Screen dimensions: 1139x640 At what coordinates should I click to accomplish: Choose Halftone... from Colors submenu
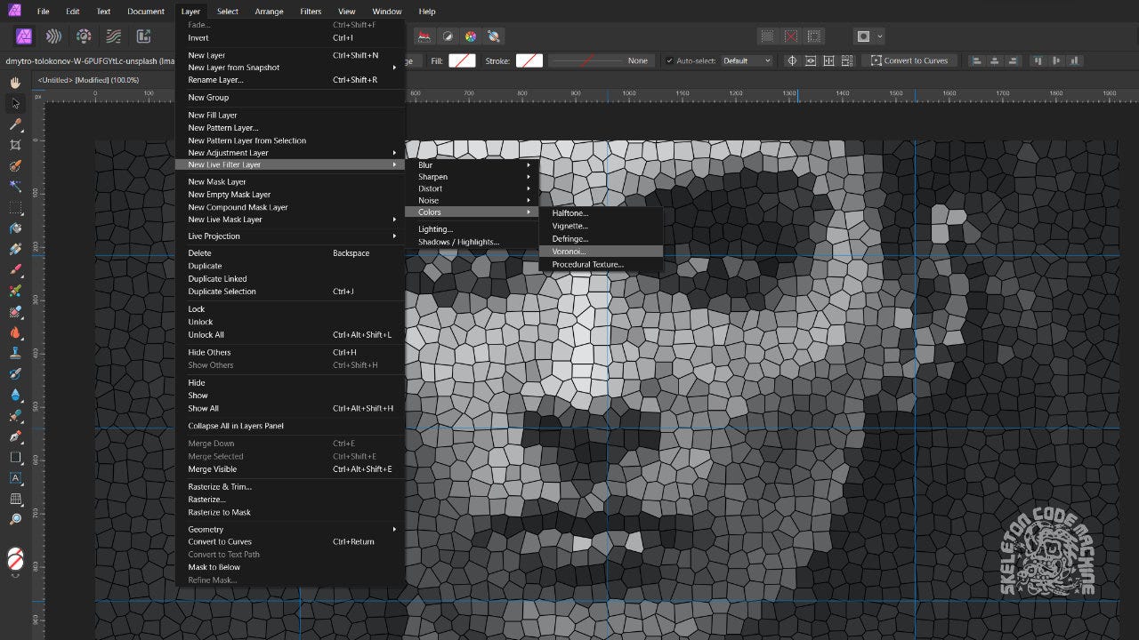(x=601, y=213)
